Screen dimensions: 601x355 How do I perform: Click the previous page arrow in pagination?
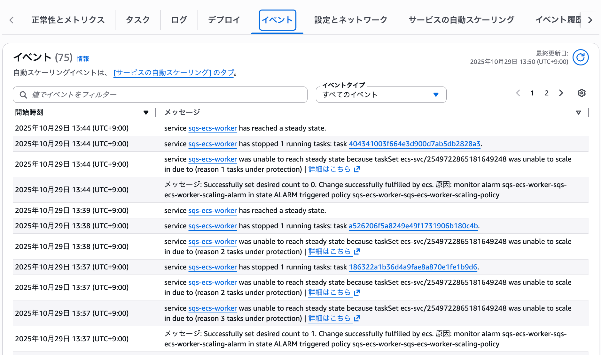pyautogui.click(x=518, y=93)
